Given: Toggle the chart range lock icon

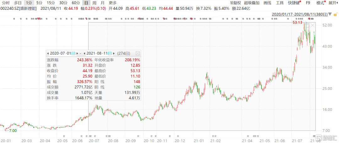Looking at the screenshot, I should tap(335, 14).
